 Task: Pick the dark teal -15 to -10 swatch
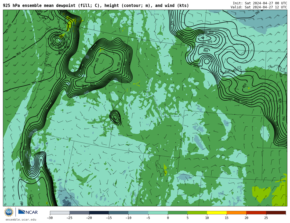pyautogui.click(x=119, y=213)
